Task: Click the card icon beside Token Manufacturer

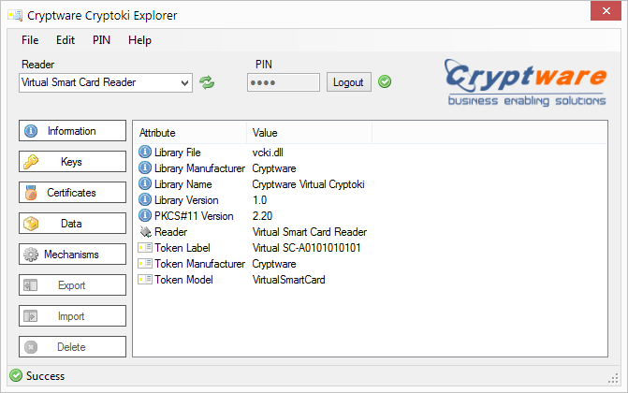Action: pyautogui.click(x=145, y=264)
